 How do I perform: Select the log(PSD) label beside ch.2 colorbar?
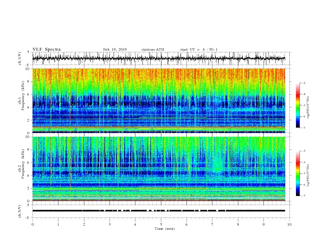[308, 175]
